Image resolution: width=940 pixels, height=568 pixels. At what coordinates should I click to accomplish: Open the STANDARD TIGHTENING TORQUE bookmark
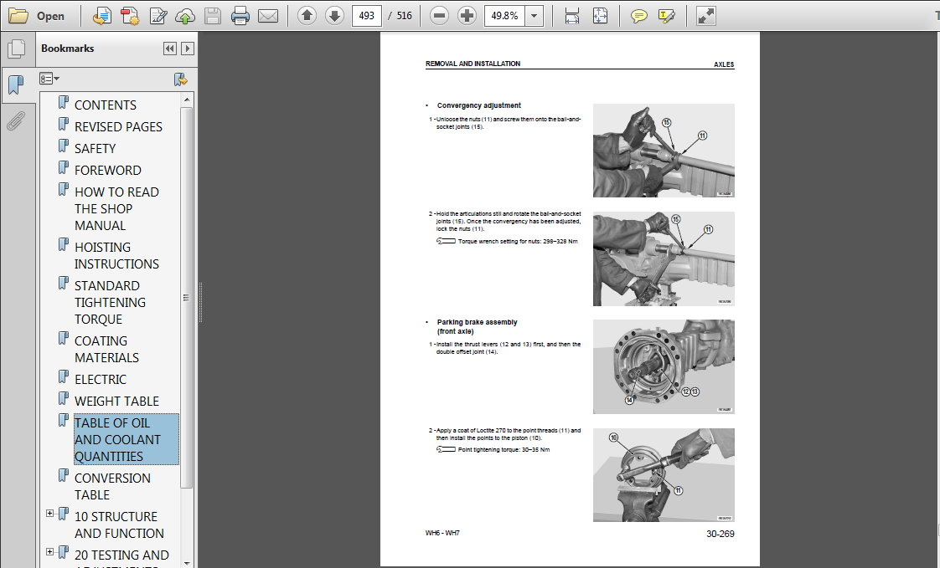tap(110, 302)
